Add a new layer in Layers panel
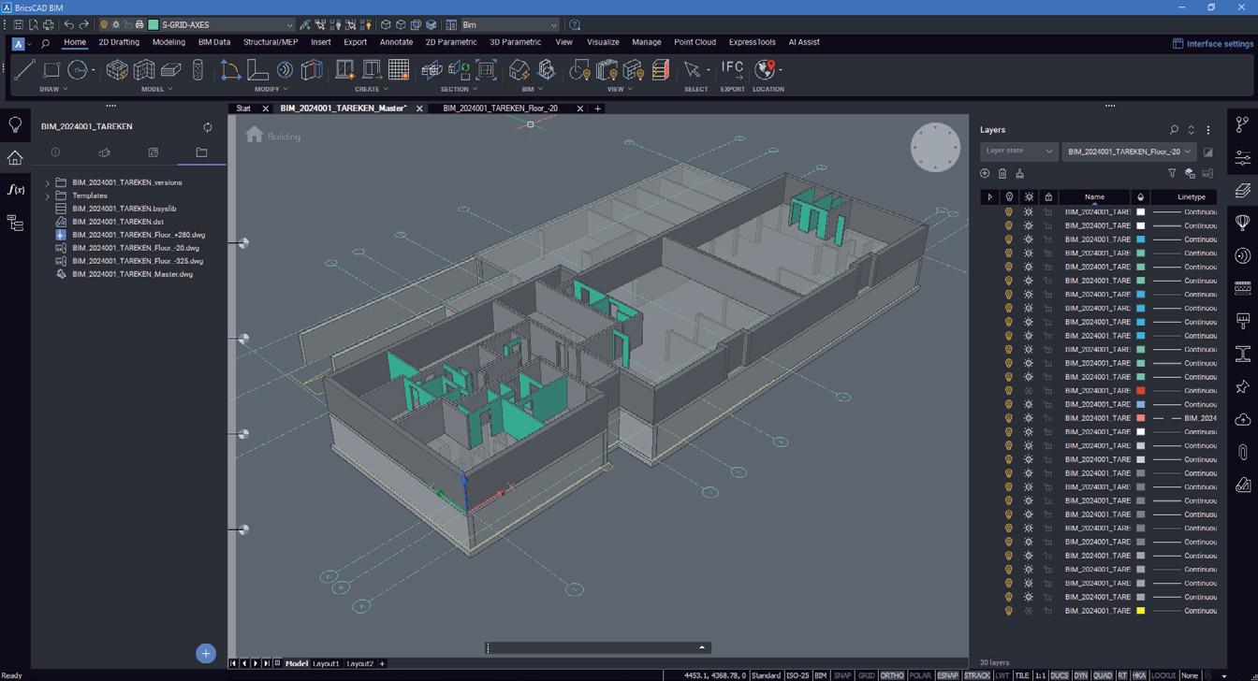The height and width of the screenshot is (681, 1258). pos(985,173)
